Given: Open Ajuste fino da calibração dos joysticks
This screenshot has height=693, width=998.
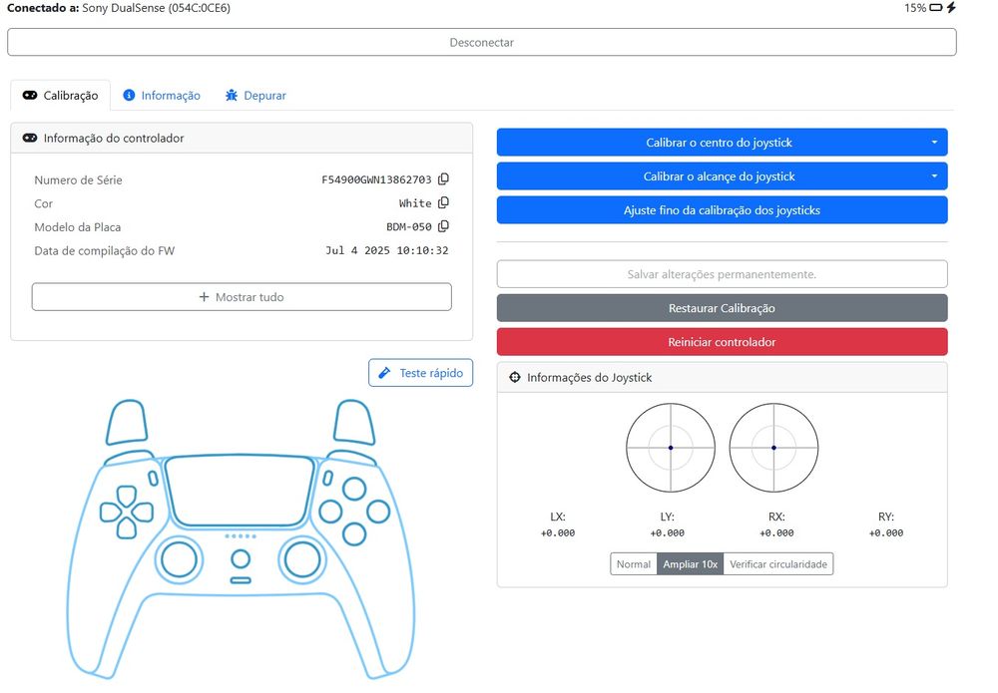Looking at the screenshot, I should tap(722, 209).
